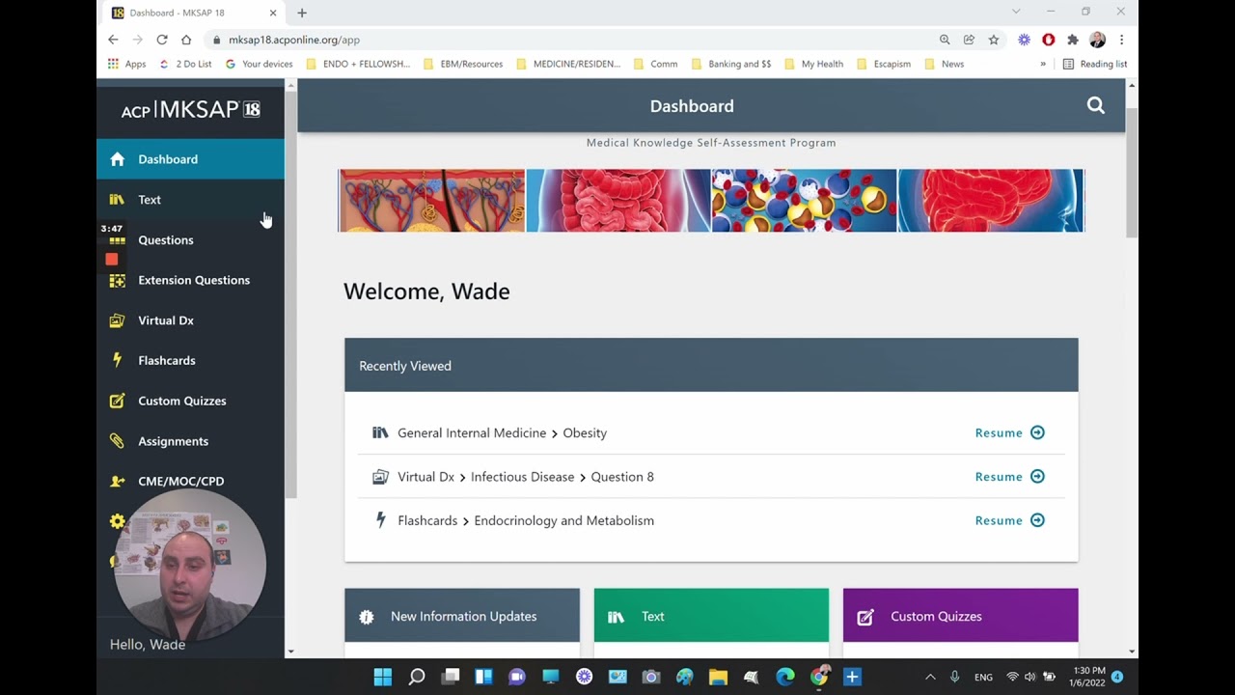
Task: Click the yellow gear settings icon in sidebar
Action: tap(117, 521)
